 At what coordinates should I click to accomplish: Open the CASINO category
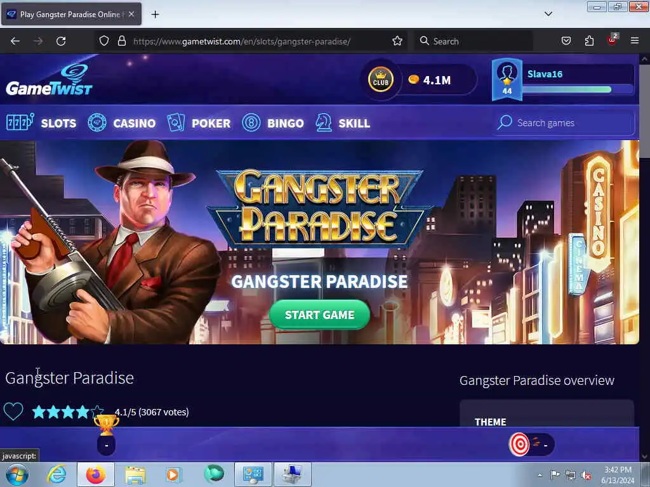pos(135,124)
